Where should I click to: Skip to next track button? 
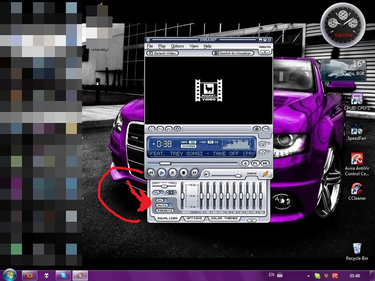click(194, 173)
